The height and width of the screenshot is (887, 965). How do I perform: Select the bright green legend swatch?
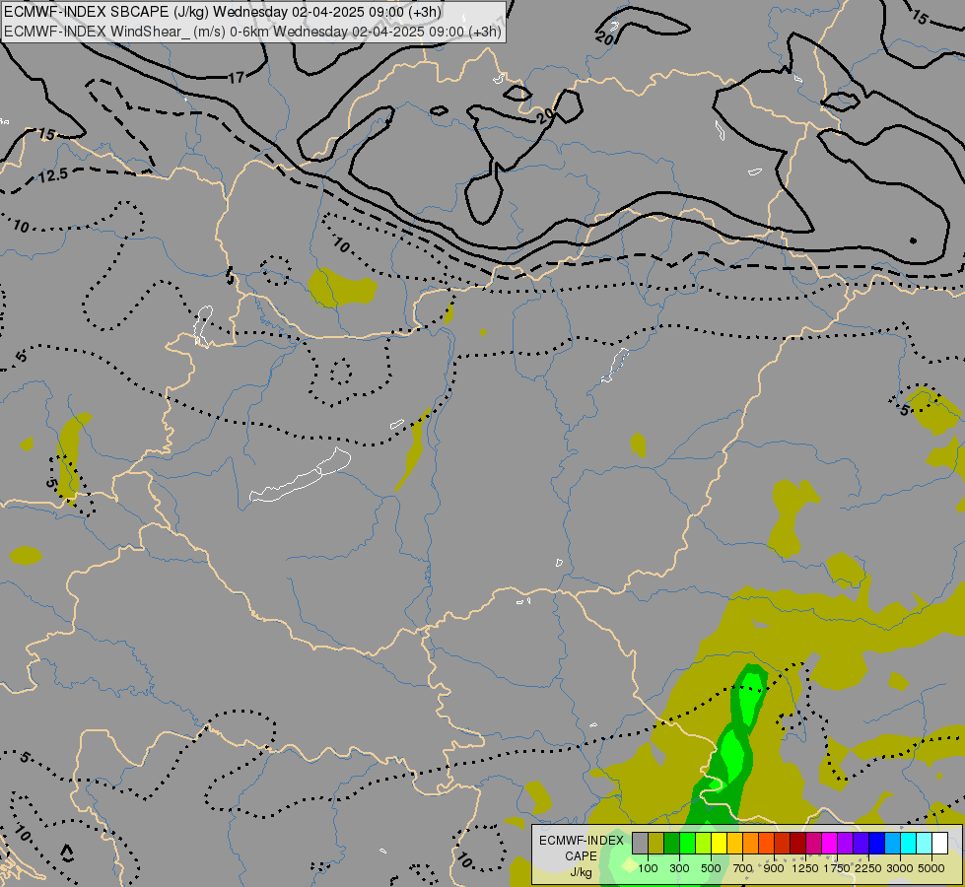pyautogui.click(x=687, y=843)
